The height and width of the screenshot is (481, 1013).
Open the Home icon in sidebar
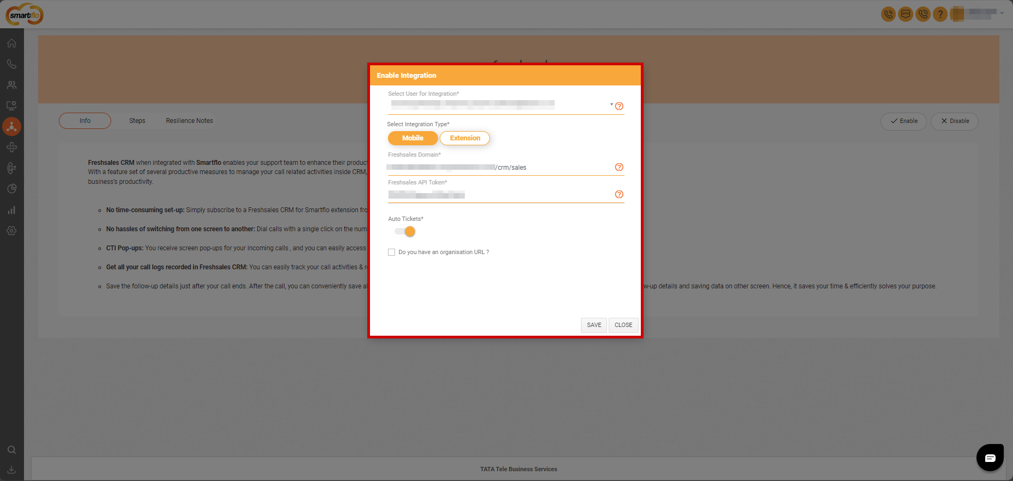pyautogui.click(x=11, y=43)
